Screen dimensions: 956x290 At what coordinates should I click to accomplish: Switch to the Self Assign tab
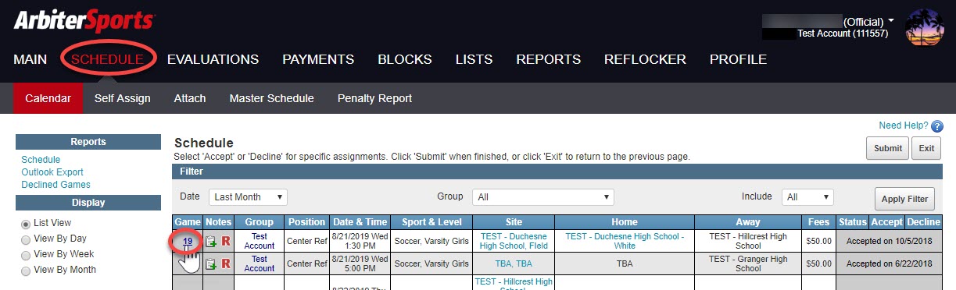point(123,98)
